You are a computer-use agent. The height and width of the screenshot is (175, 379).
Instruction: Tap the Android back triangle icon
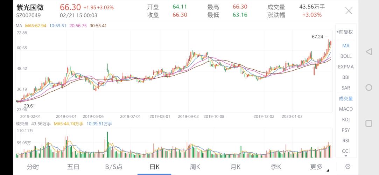pos(369,52)
